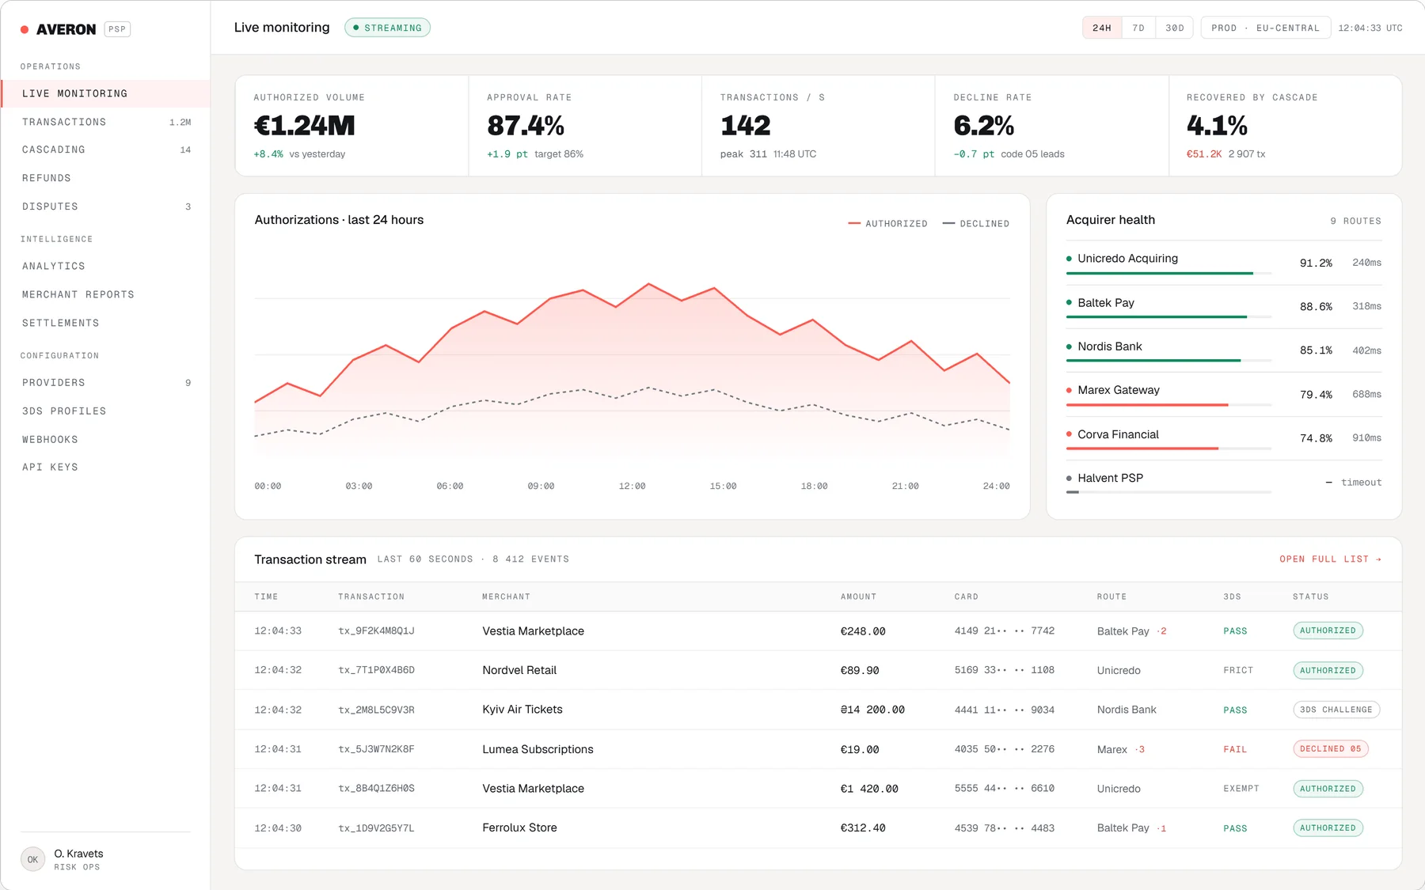Toggle the DECLINED legend series
The height and width of the screenshot is (890, 1425).
tap(976, 224)
